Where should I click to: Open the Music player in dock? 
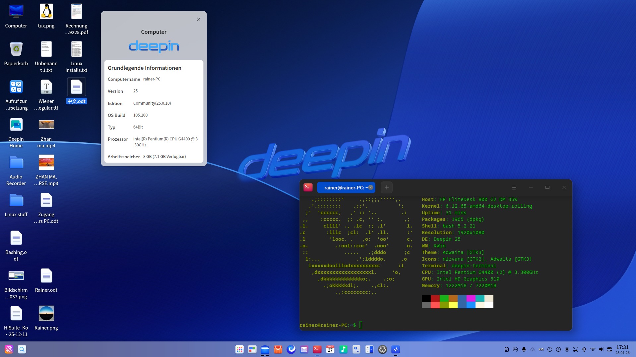pos(343,349)
